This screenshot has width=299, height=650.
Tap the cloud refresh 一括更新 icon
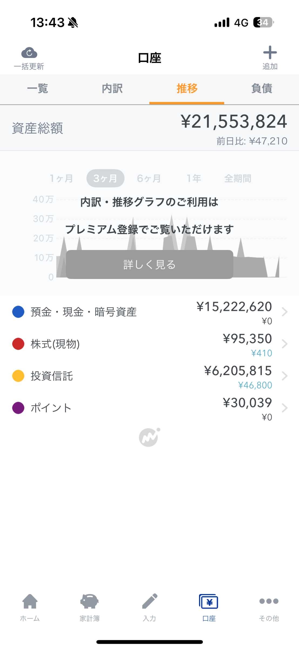coord(29,53)
